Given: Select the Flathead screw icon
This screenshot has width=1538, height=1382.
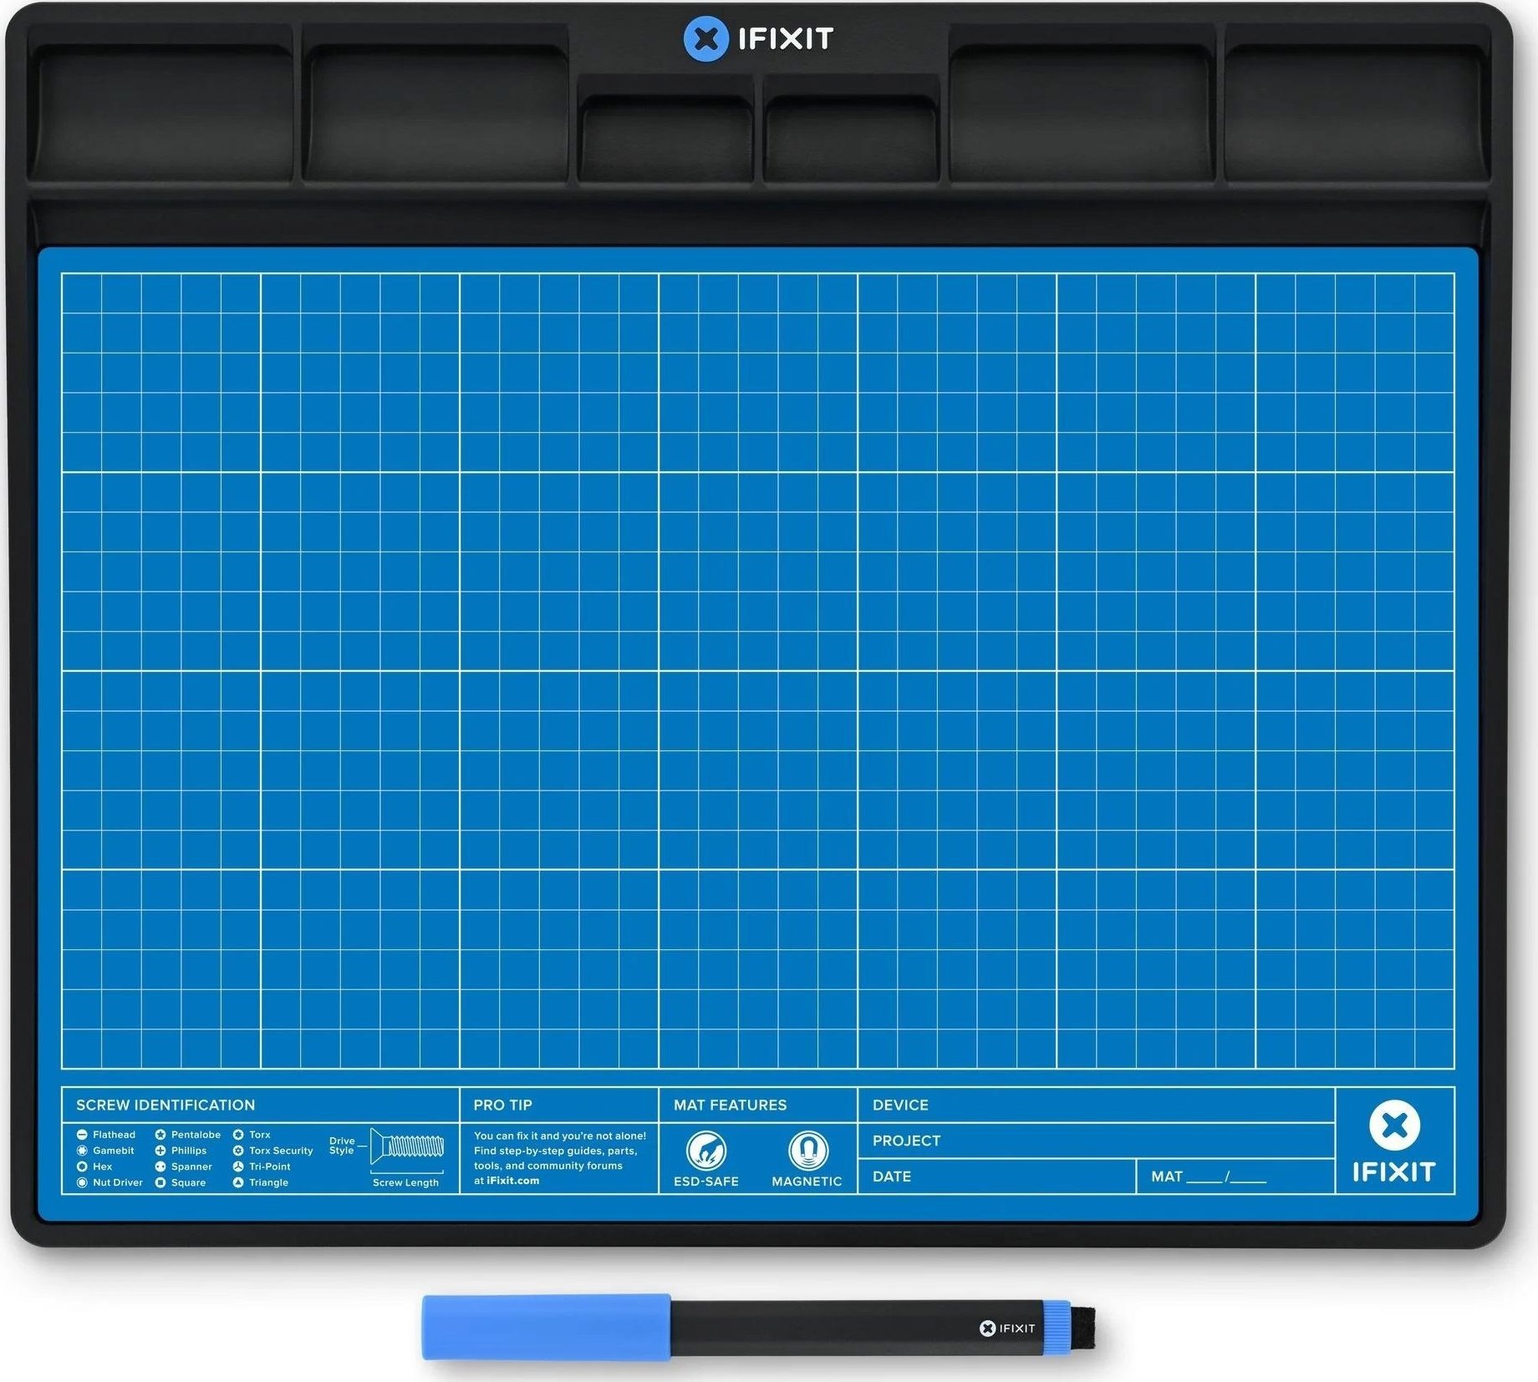Looking at the screenshot, I should (x=82, y=1135).
